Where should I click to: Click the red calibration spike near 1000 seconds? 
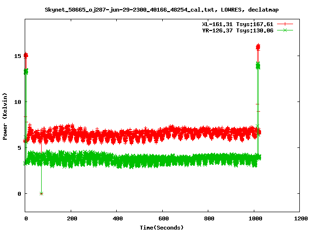click(258, 47)
